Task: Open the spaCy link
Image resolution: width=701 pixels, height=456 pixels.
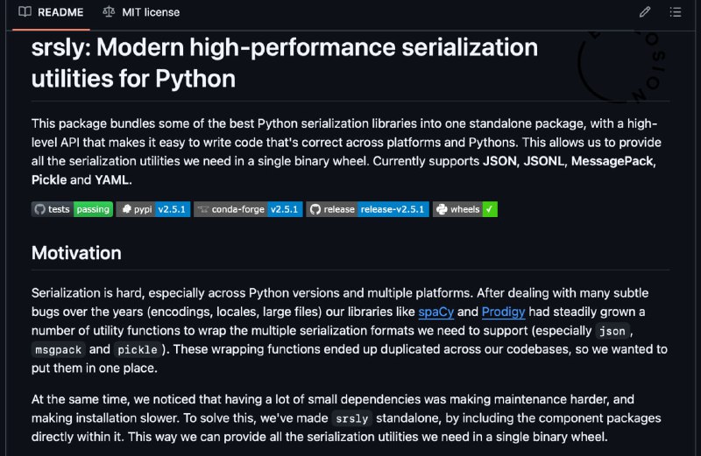Action: 435,312
